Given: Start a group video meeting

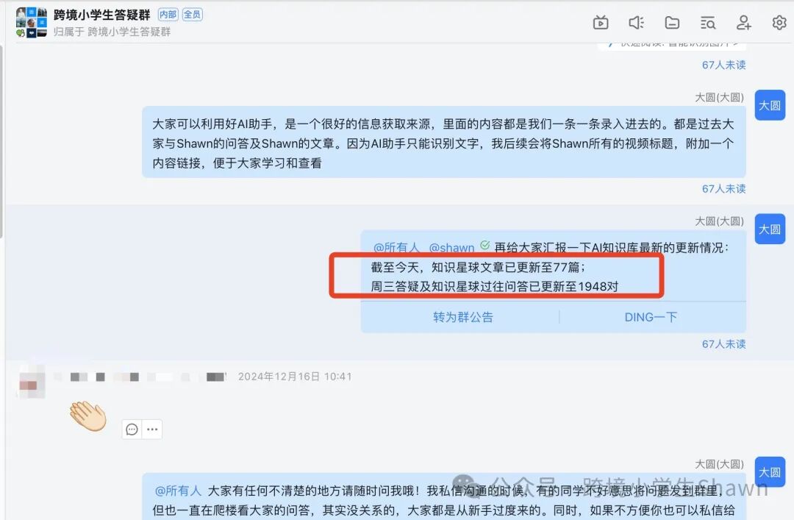Looking at the screenshot, I should (x=601, y=23).
